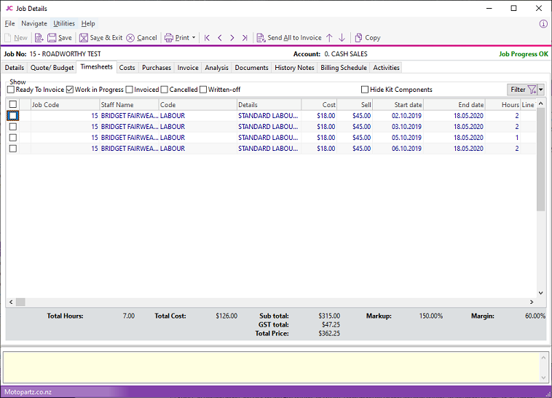552x398 pixels.
Task: Go to the first record arrow
Action: 207,38
